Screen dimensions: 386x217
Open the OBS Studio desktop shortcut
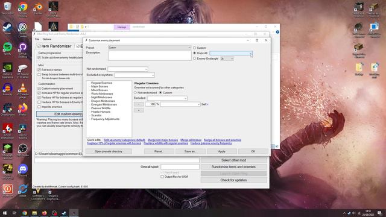[x=23, y=150]
